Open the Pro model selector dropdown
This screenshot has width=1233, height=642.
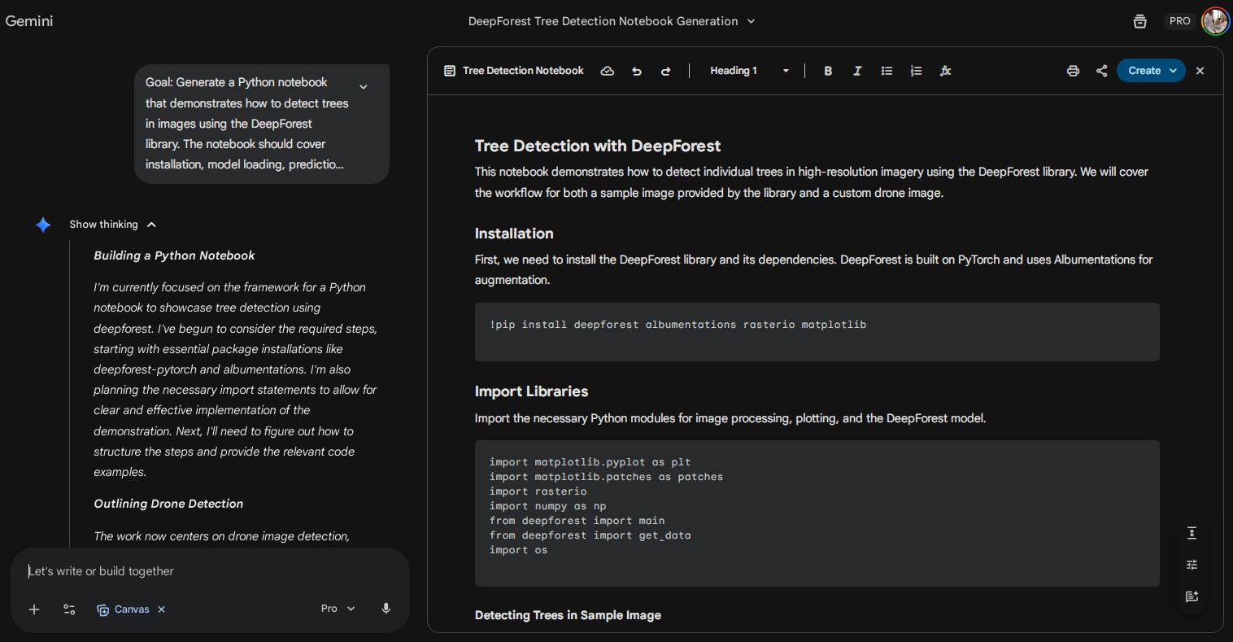coord(338,609)
